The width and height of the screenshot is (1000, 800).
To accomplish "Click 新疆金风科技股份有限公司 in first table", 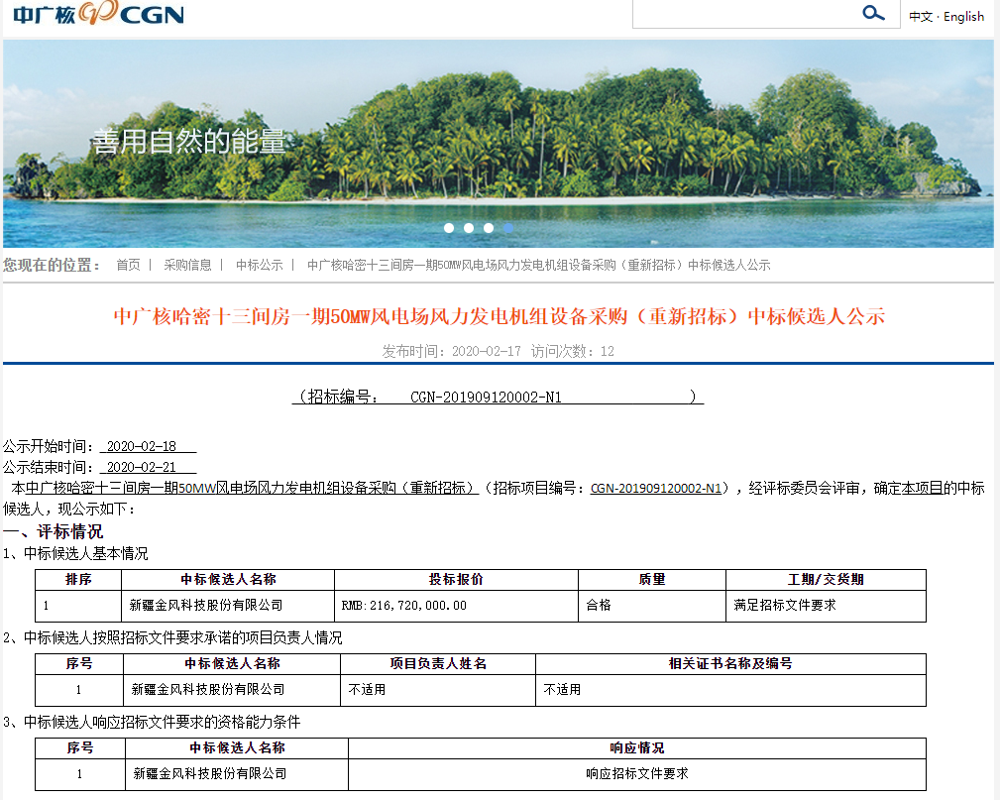I will [x=206, y=606].
